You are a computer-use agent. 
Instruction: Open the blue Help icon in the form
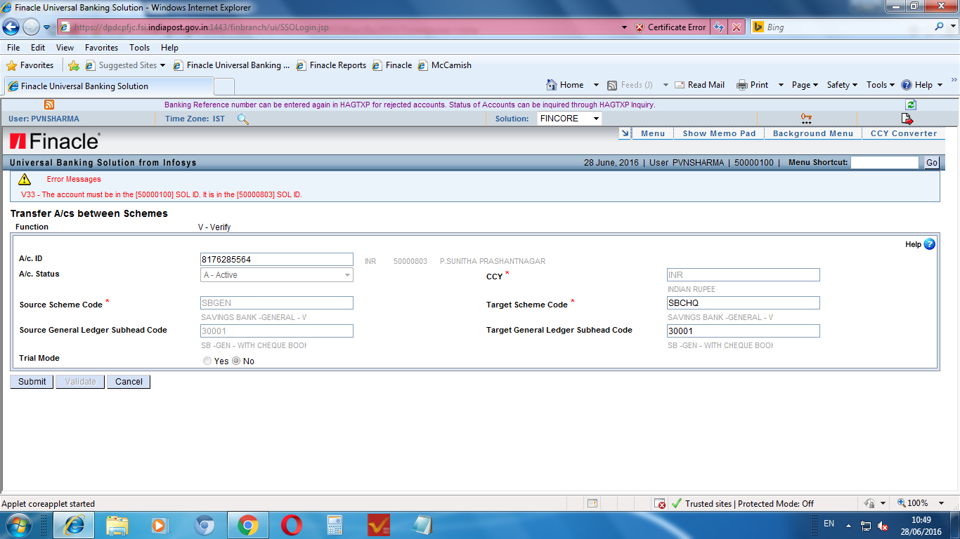[x=929, y=244]
